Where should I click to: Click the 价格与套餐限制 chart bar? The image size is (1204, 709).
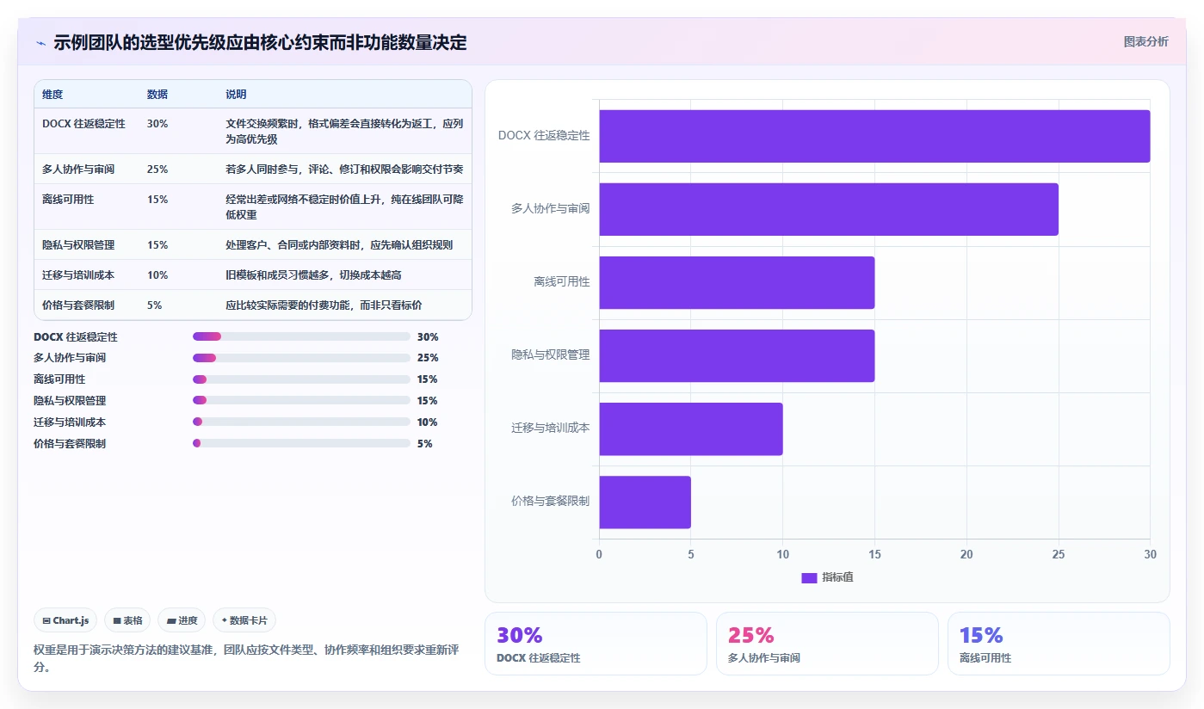[x=645, y=502]
